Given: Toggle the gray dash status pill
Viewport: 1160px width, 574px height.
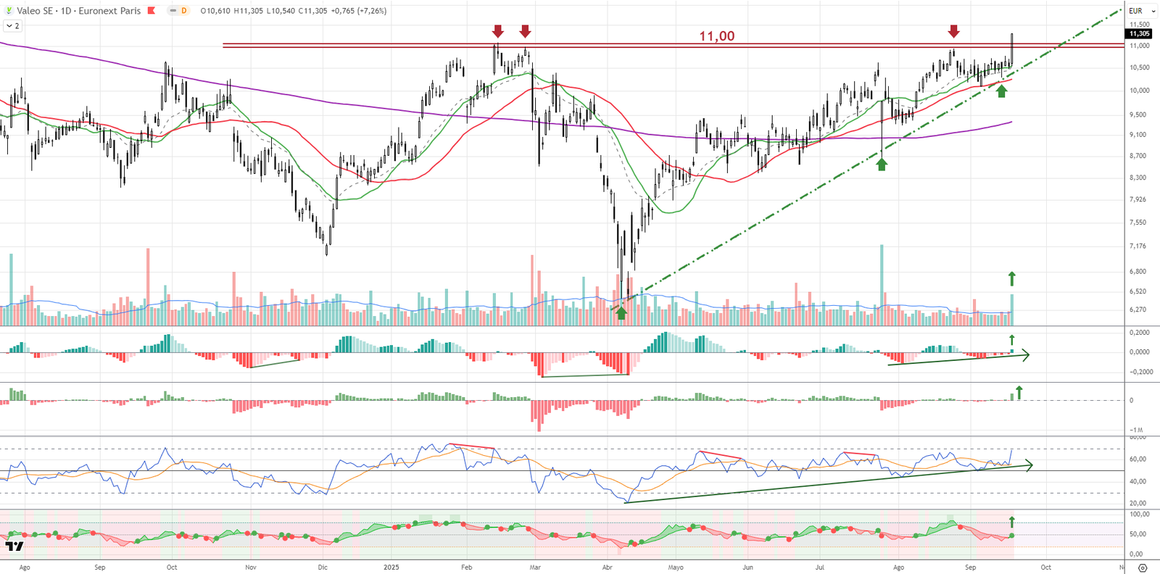Looking at the screenshot, I should click(x=173, y=11).
